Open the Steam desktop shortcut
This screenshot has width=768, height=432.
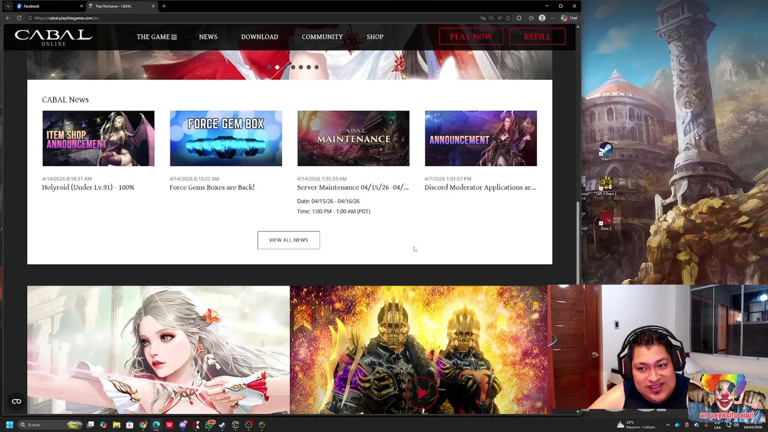[x=606, y=150]
